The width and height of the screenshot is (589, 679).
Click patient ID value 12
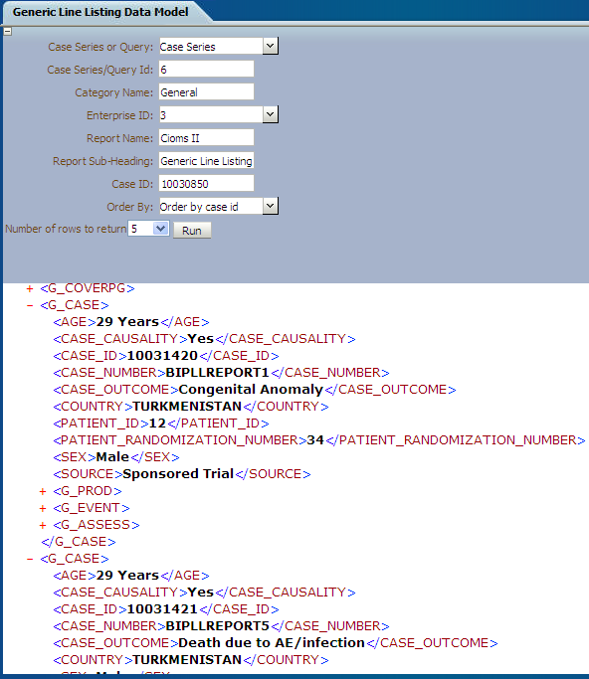click(157, 424)
